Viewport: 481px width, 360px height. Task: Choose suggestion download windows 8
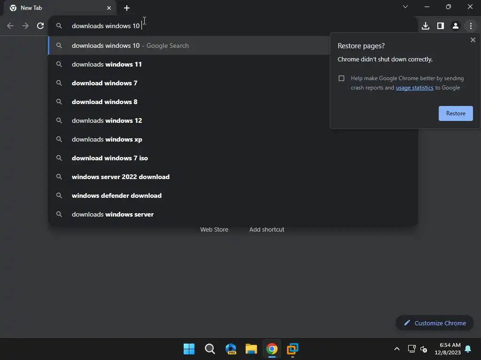coord(189,102)
